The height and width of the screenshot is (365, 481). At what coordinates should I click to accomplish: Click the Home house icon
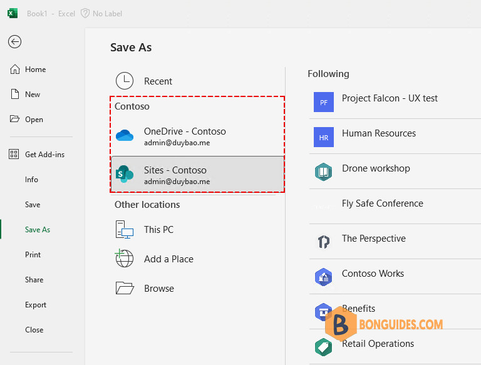15,69
